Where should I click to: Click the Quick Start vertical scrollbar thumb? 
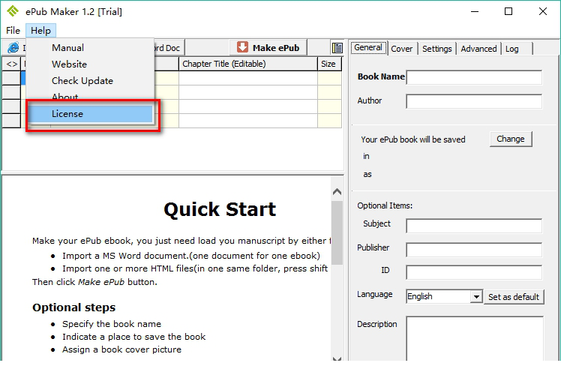pyautogui.click(x=337, y=232)
